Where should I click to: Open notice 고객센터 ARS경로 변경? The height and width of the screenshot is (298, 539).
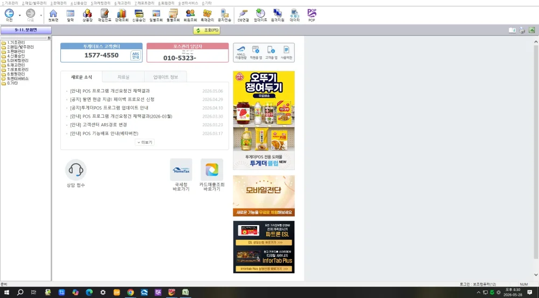coord(98,125)
